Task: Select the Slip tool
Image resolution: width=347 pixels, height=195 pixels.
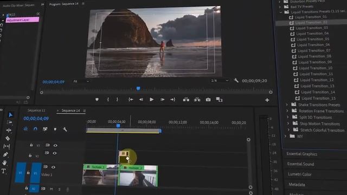Action: tap(7, 146)
